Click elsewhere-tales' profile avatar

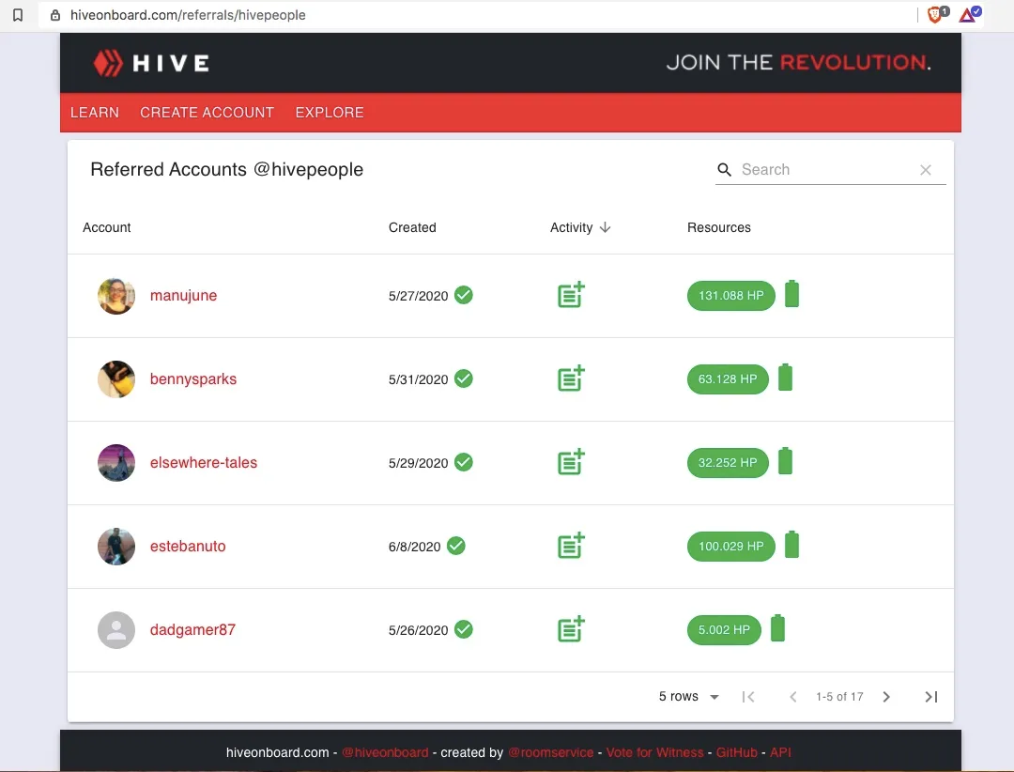(116, 463)
